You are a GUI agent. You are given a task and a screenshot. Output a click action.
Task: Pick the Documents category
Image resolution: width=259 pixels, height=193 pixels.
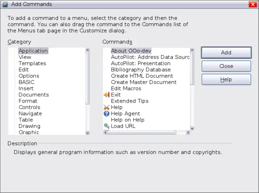click(33, 95)
